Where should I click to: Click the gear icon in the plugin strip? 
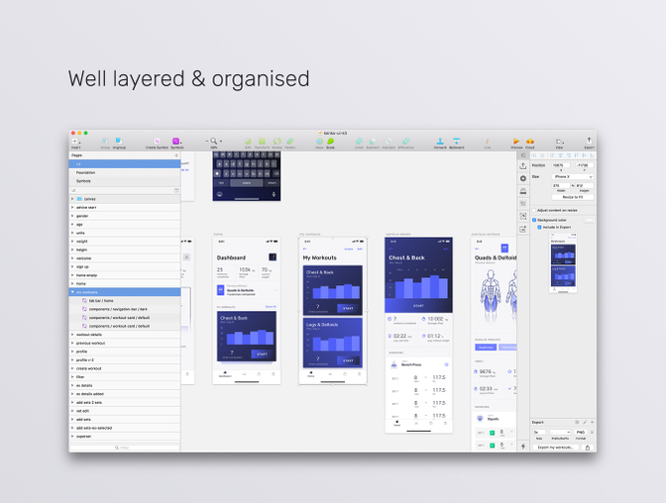tap(523, 178)
